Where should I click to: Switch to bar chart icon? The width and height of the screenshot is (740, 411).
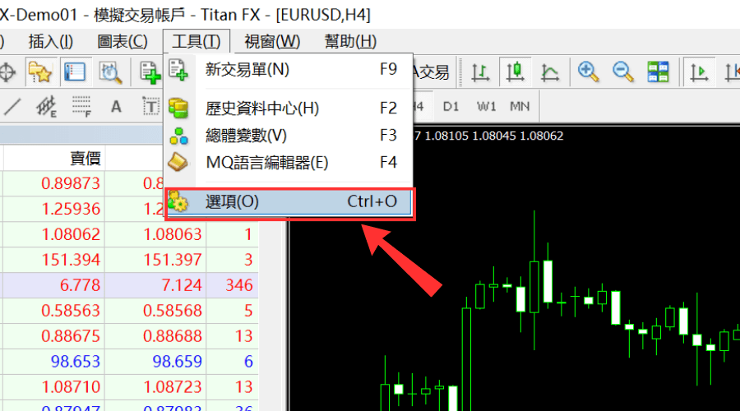tap(480, 72)
